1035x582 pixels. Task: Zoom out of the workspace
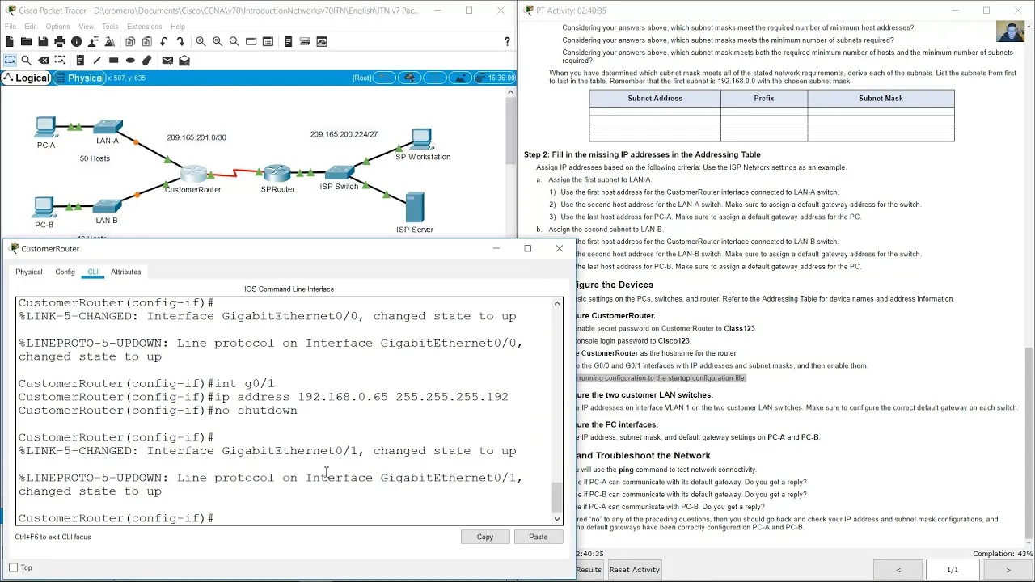(x=234, y=41)
